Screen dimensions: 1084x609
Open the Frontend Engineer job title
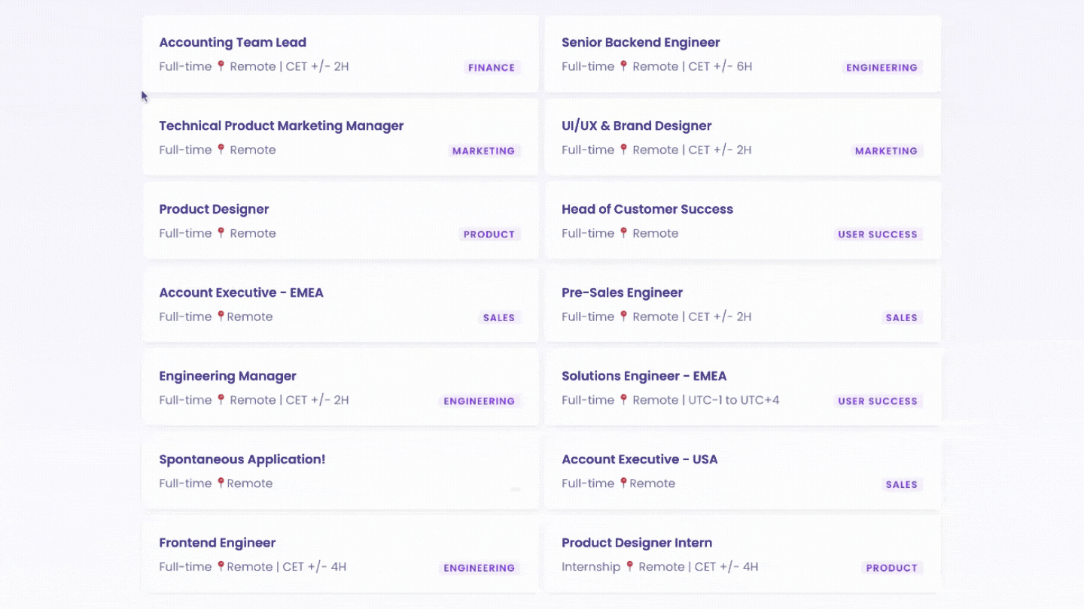[217, 543]
